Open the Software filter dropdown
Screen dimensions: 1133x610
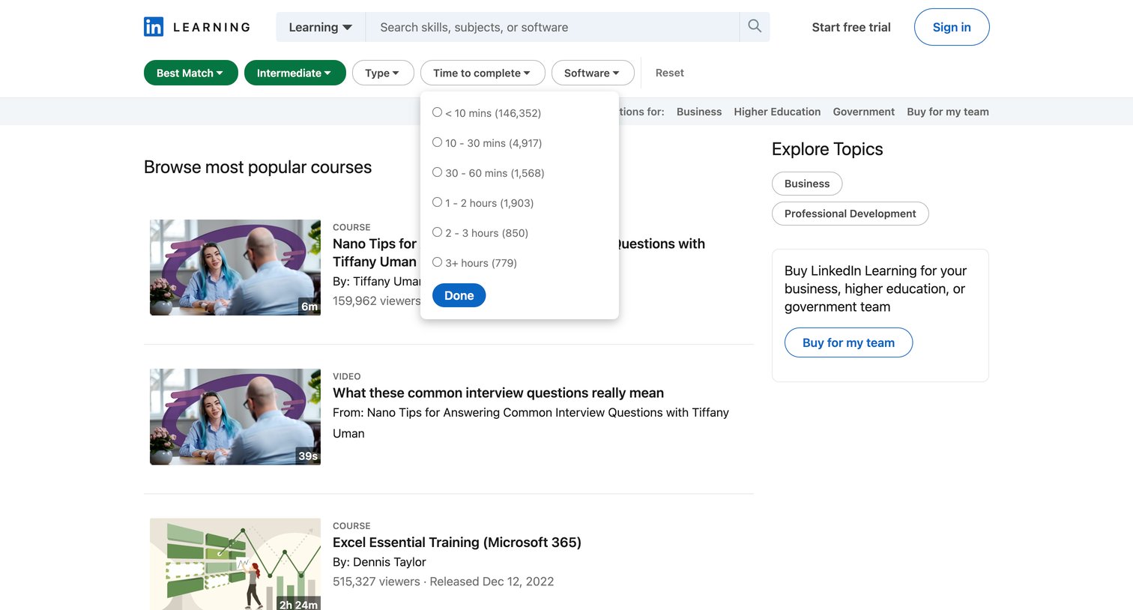(593, 73)
